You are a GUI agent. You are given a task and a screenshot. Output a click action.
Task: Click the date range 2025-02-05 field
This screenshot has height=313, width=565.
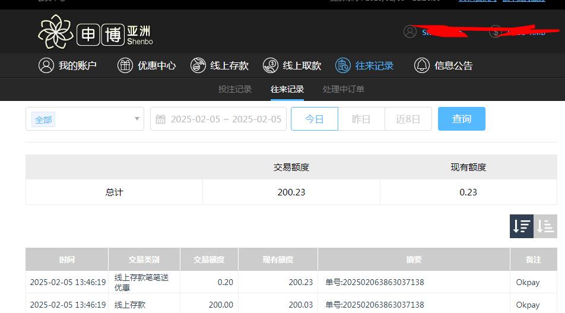[218, 119]
